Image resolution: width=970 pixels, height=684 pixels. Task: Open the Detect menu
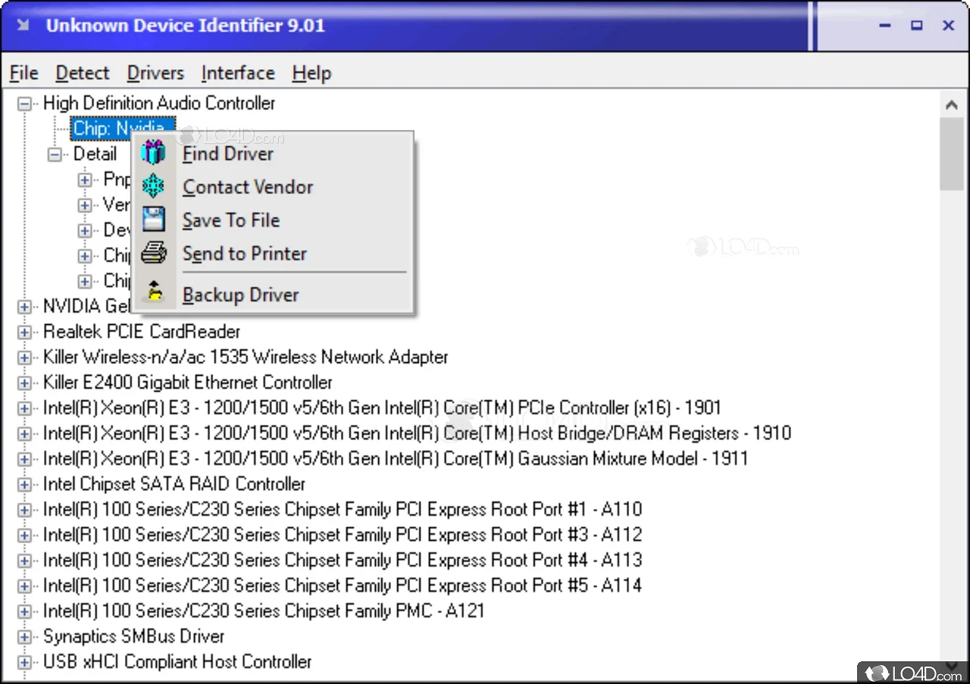coord(83,73)
